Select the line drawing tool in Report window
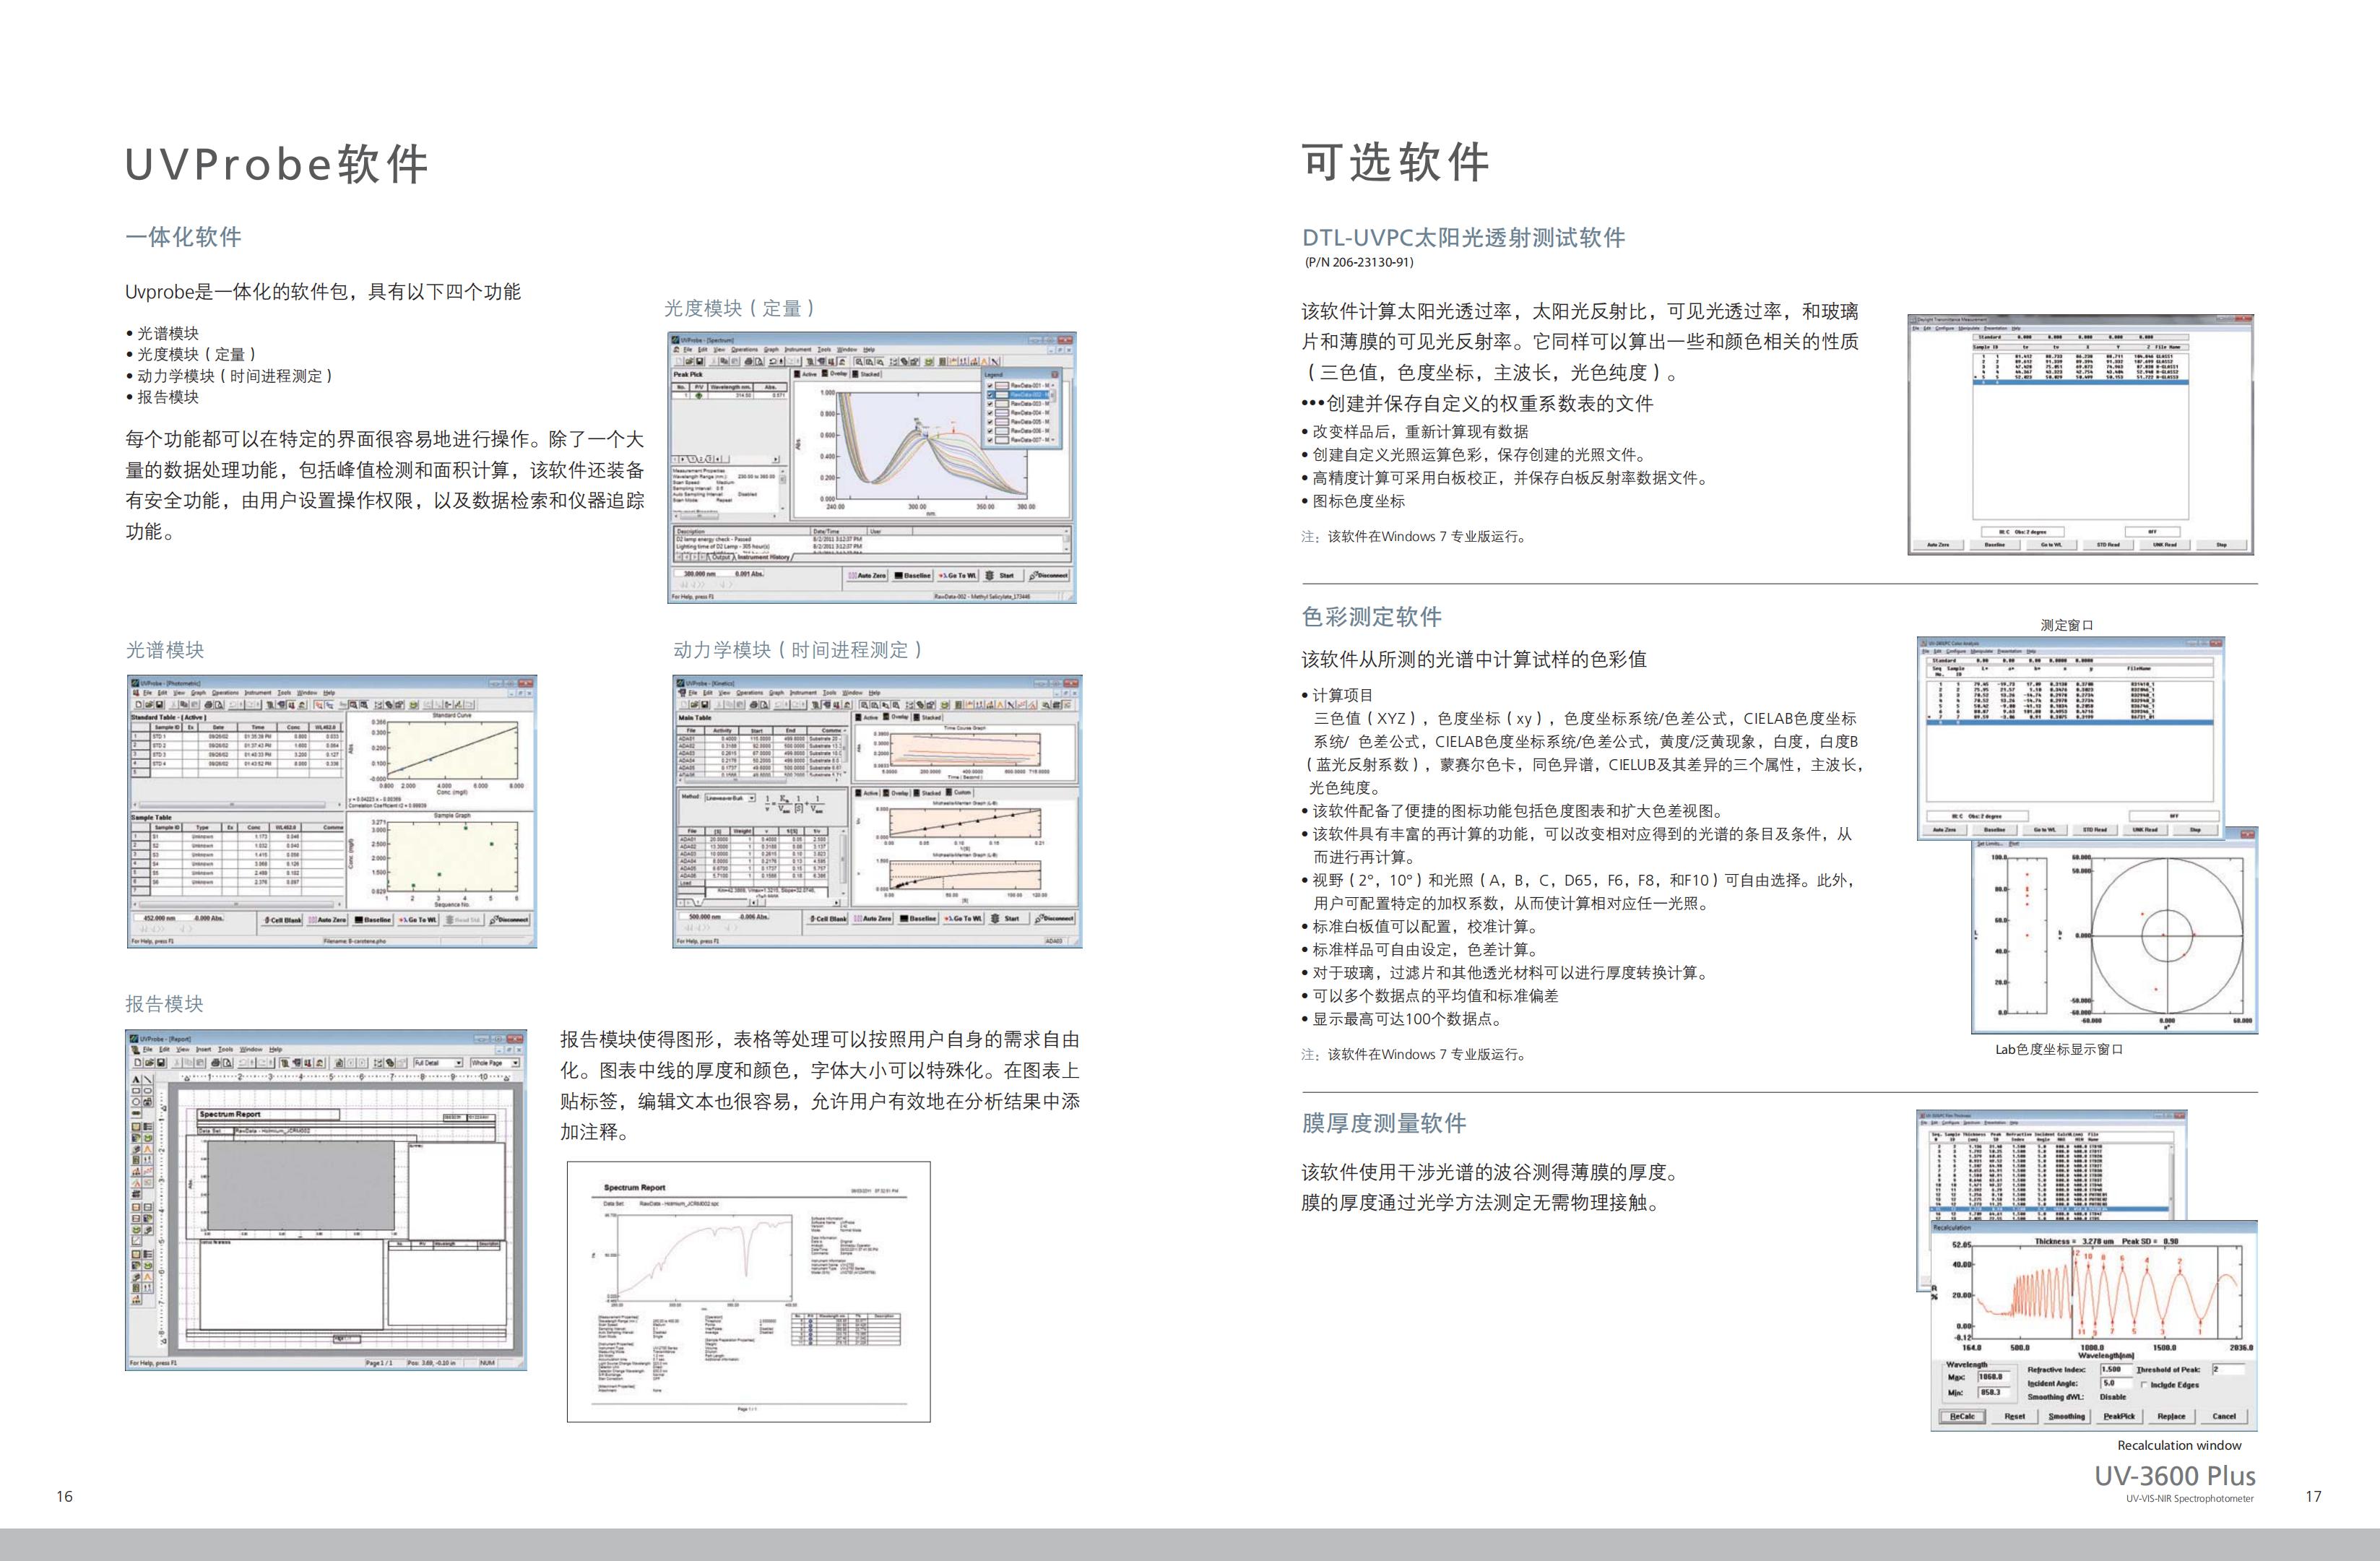 click(148, 1080)
